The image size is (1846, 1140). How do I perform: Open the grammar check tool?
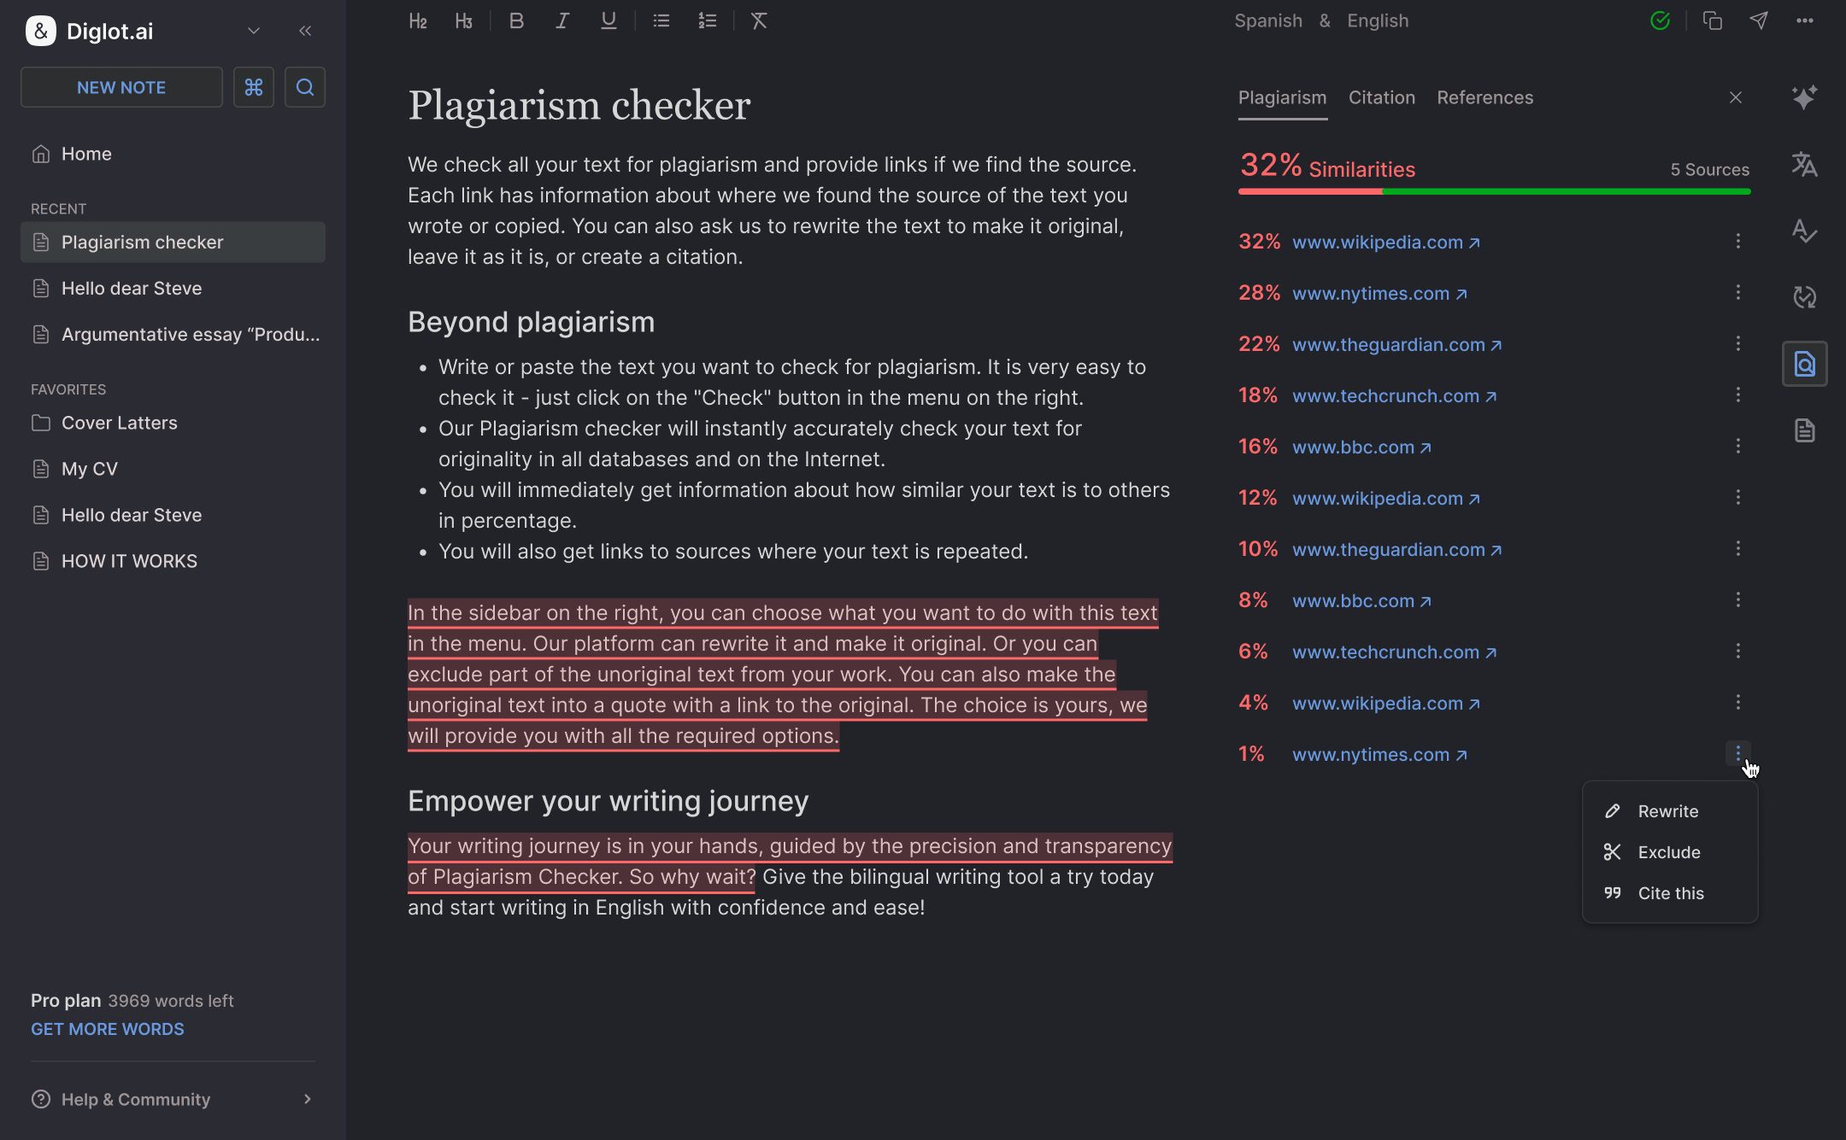1805,231
